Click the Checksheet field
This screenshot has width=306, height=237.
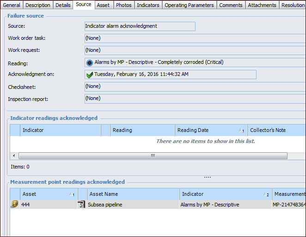point(195,87)
